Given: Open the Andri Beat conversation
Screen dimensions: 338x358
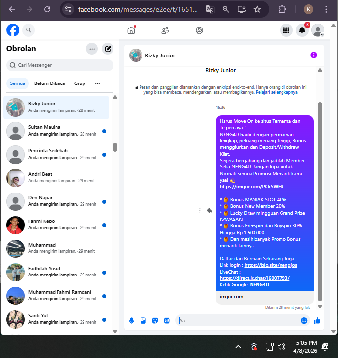Looking at the screenshot, I should pyautogui.click(x=56, y=178).
